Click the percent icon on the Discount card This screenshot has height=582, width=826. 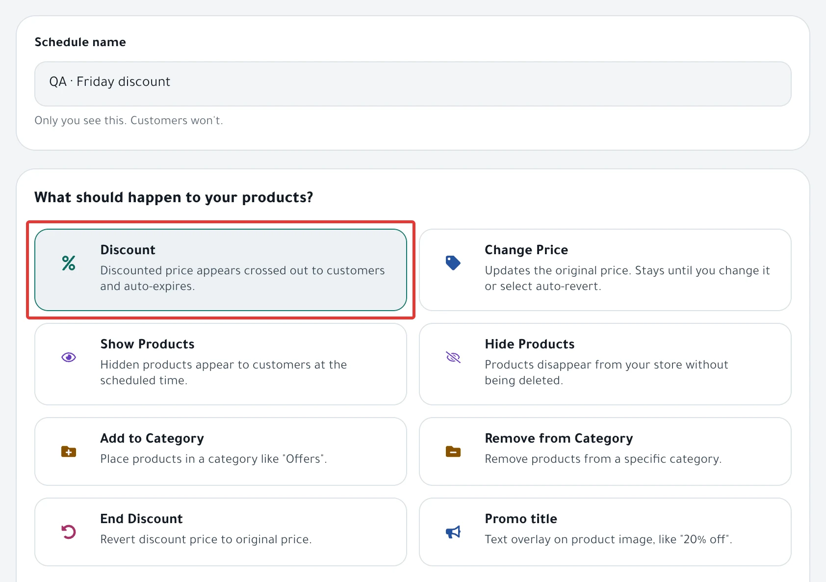coord(69,263)
